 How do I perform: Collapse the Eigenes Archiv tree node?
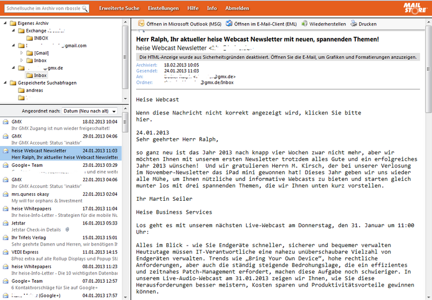tap(5, 24)
